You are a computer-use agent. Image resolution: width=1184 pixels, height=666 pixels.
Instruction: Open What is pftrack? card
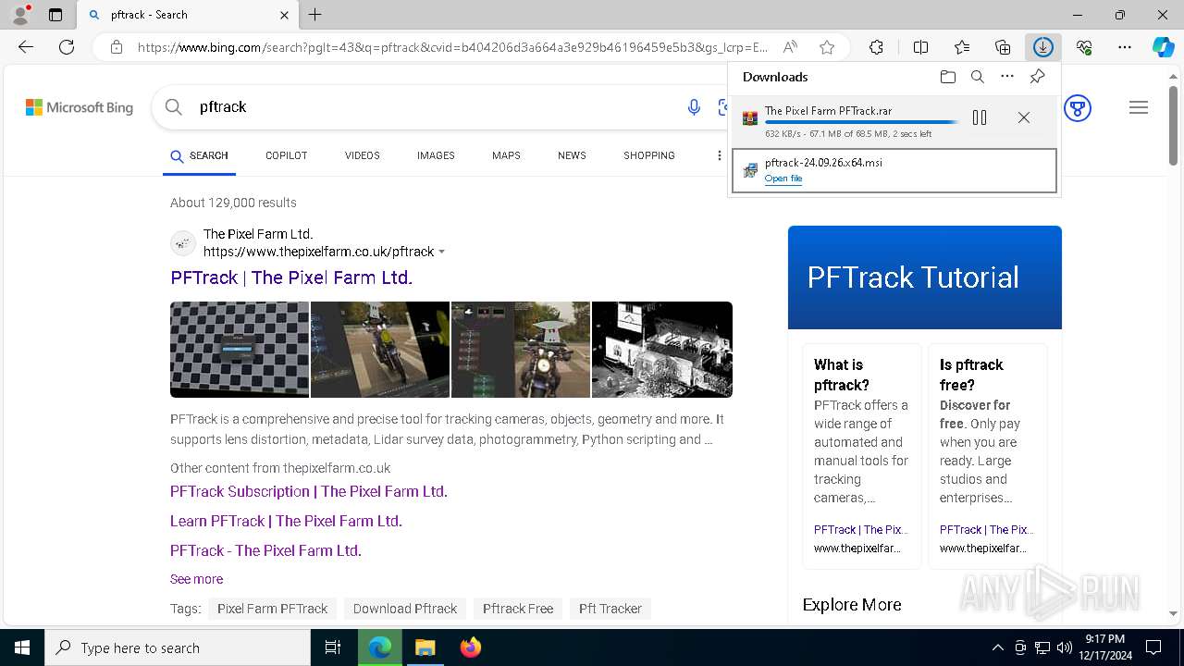pos(861,455)
